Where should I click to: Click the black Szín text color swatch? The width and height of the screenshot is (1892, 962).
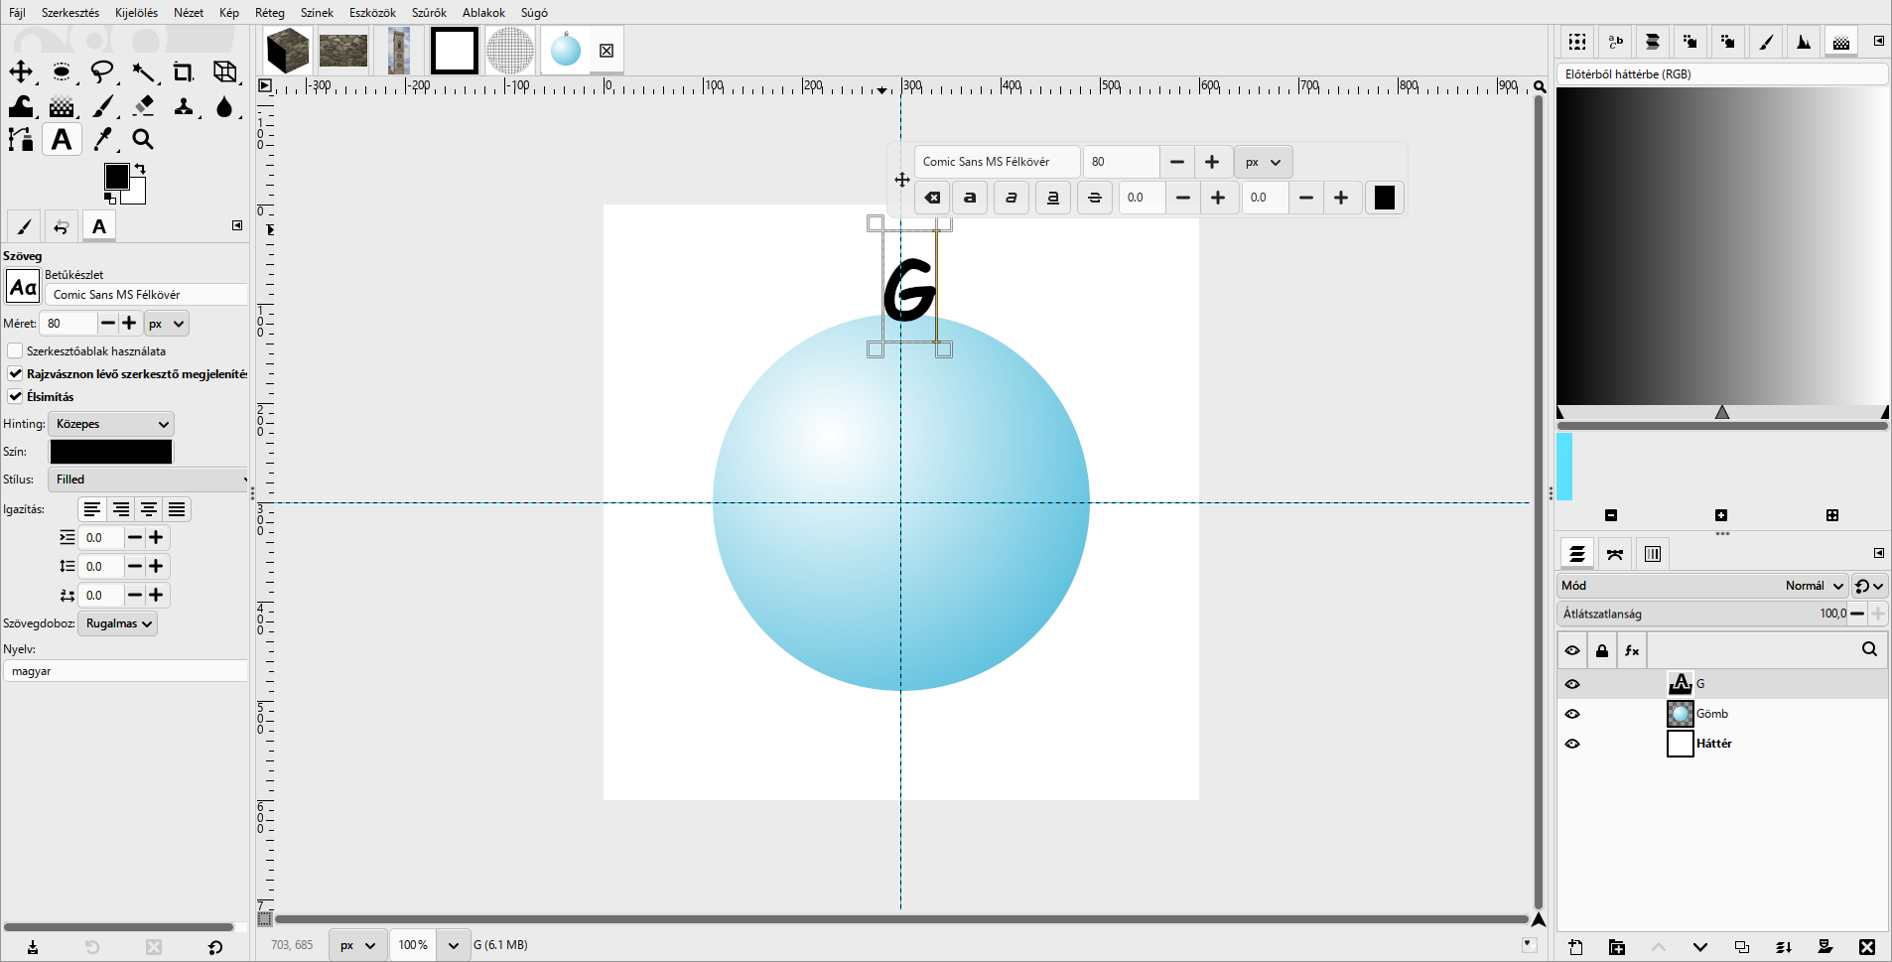(x=111, y=452)
